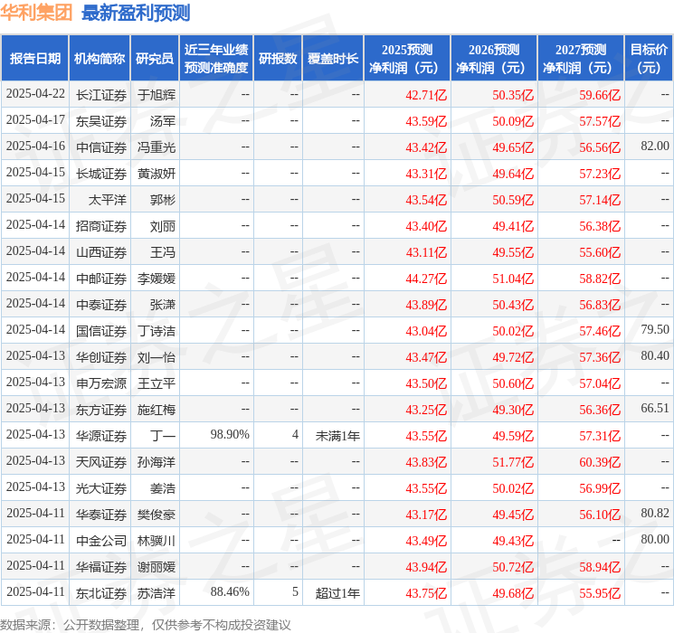
Task: Select 华福证券 institution cell
Action: [101, 567]
